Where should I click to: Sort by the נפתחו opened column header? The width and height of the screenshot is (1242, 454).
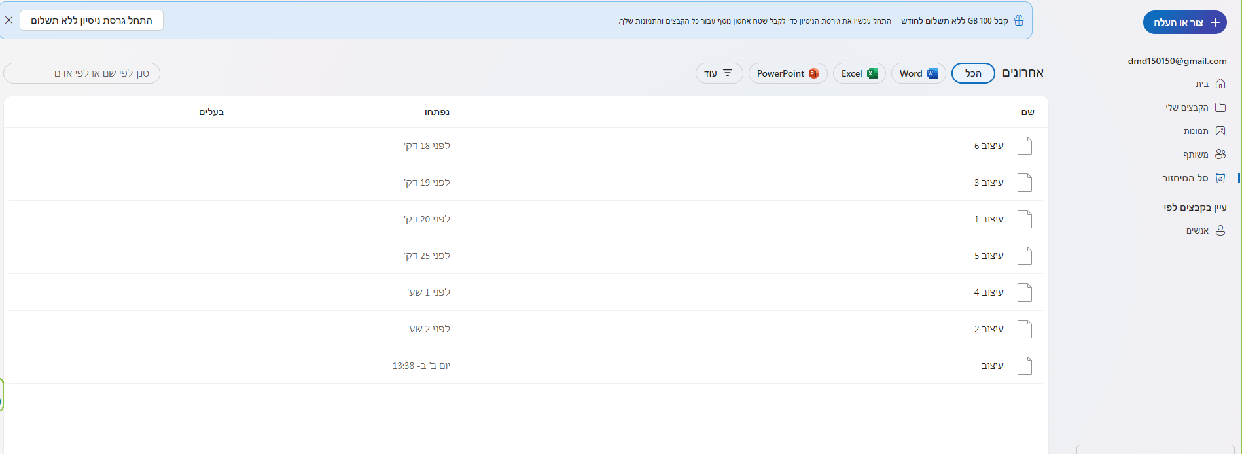click(436, 112)
